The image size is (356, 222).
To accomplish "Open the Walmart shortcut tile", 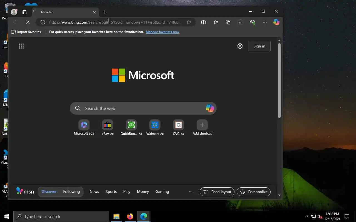I will 155,128.
